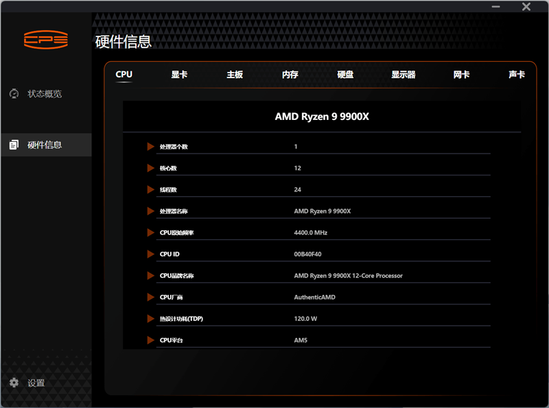Open the 网卡 tab

(x=461, y=75)
